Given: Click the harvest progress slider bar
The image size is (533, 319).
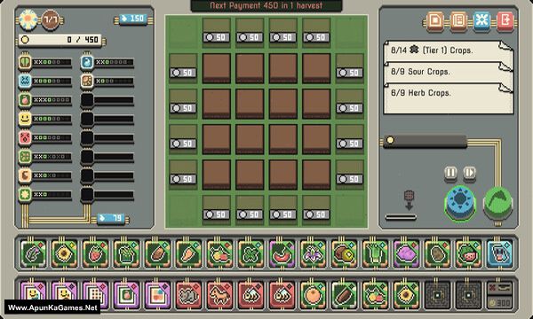Looking at the screenshot, I should [425, 141].
